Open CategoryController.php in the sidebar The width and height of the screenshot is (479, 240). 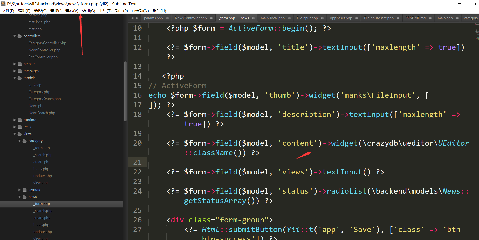coord(47,43)
